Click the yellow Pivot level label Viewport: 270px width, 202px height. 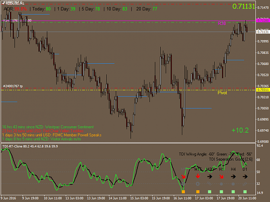222,93
